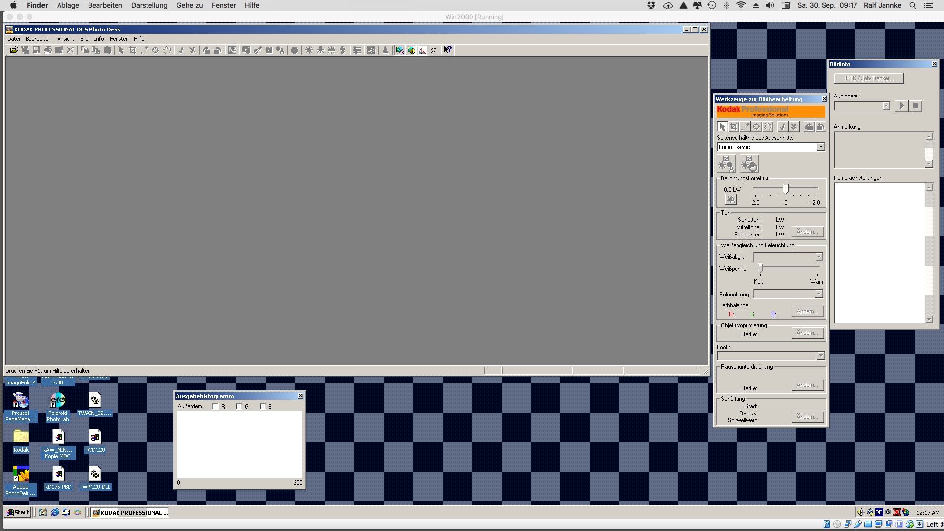The width and height of the screenshot is (944, 531).
Task: Click the checkmark button in Werkzeuge panel
Action: tap(782, 127)
